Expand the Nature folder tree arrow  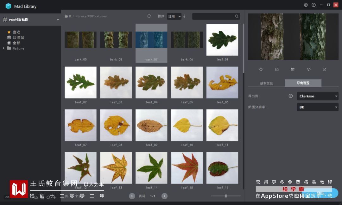[4, 48]
